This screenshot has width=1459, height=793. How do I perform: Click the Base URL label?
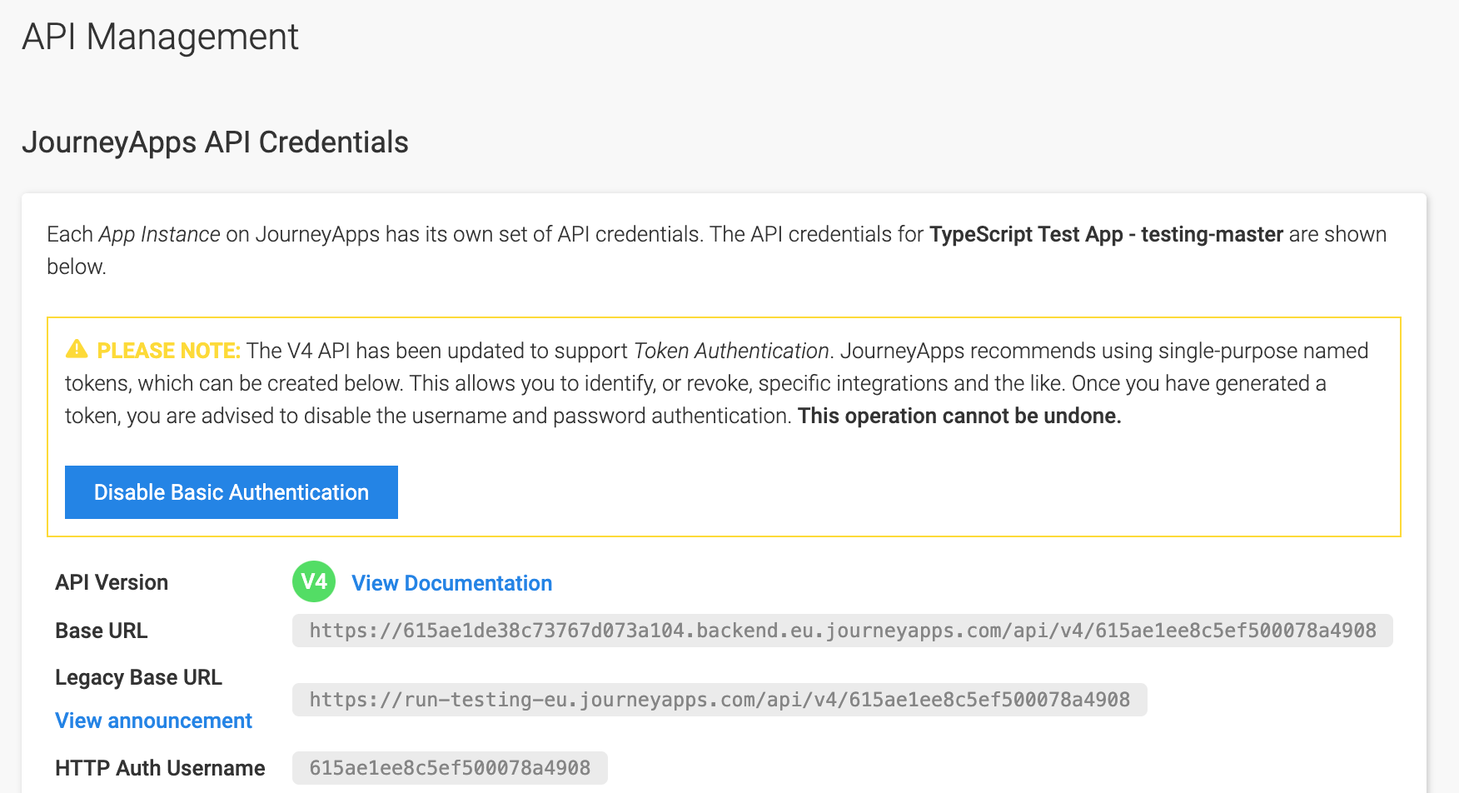click(102, 631)
